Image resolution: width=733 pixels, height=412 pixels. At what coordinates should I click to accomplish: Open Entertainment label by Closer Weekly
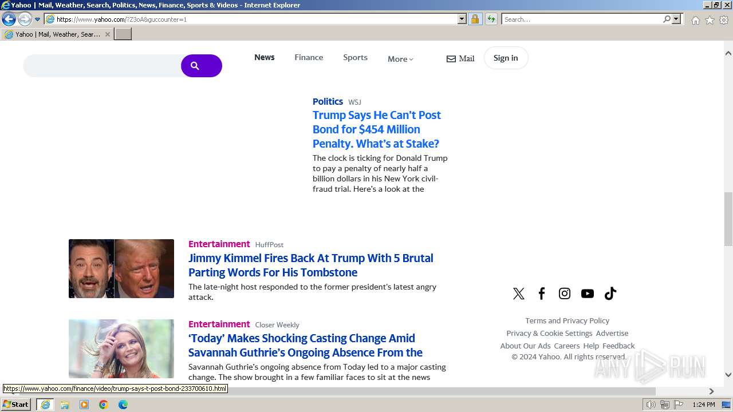click(x=219, y=324)
